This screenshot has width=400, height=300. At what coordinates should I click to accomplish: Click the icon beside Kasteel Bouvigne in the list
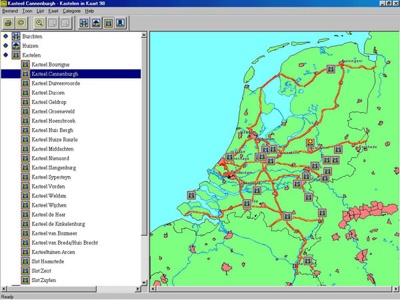25,65
